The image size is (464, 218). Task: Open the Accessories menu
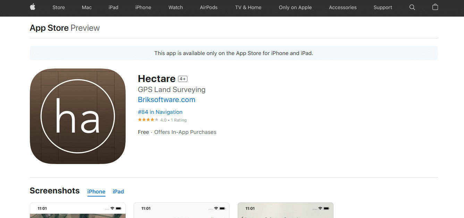click(343, 7)
